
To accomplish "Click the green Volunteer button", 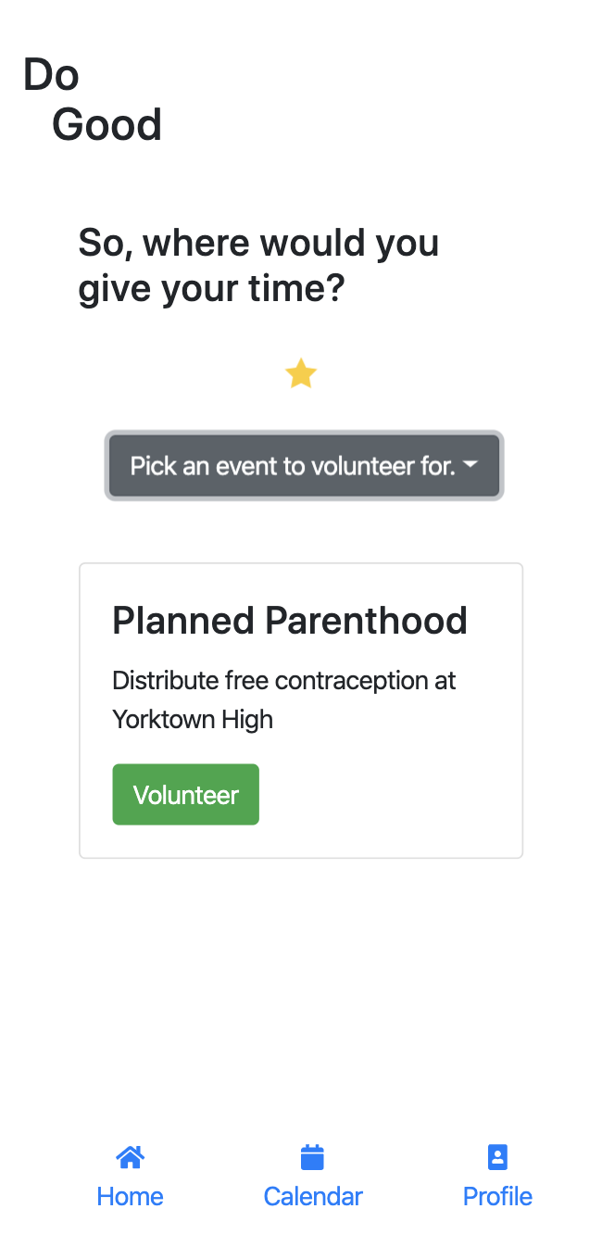I will (x=186, y=795).
